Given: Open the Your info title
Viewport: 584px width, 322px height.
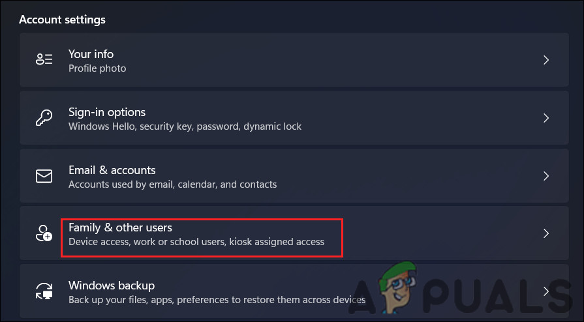Looking at the screenshot, I should [x=91, y=54].
